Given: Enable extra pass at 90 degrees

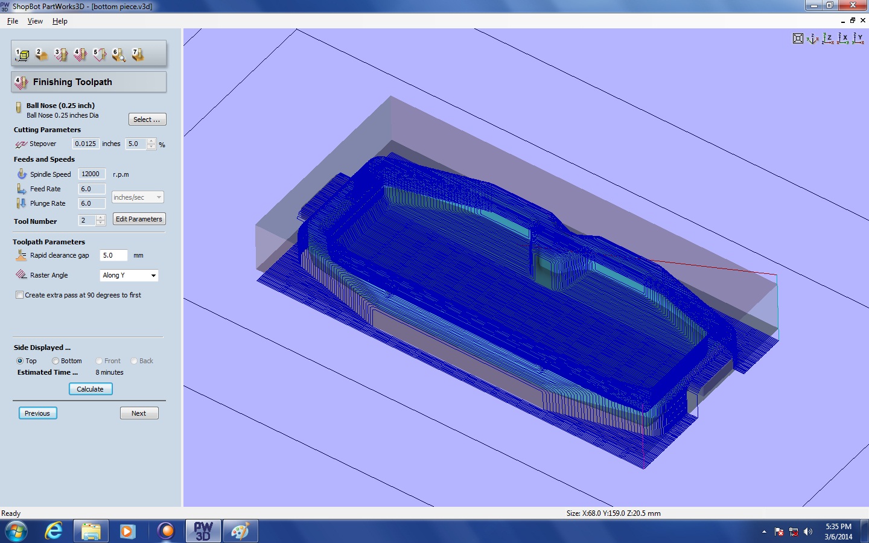Looking at the screenshot, I should tap(20, 295).
